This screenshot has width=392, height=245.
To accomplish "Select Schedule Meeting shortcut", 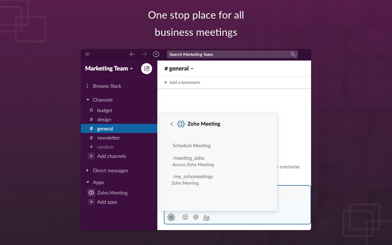I will click(192, 146).
